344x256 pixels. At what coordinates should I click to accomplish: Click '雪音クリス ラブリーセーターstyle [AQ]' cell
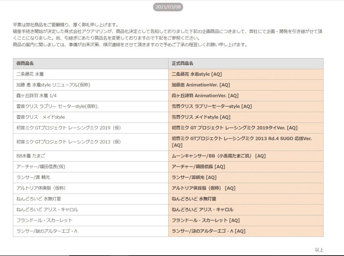pos(246,107)
